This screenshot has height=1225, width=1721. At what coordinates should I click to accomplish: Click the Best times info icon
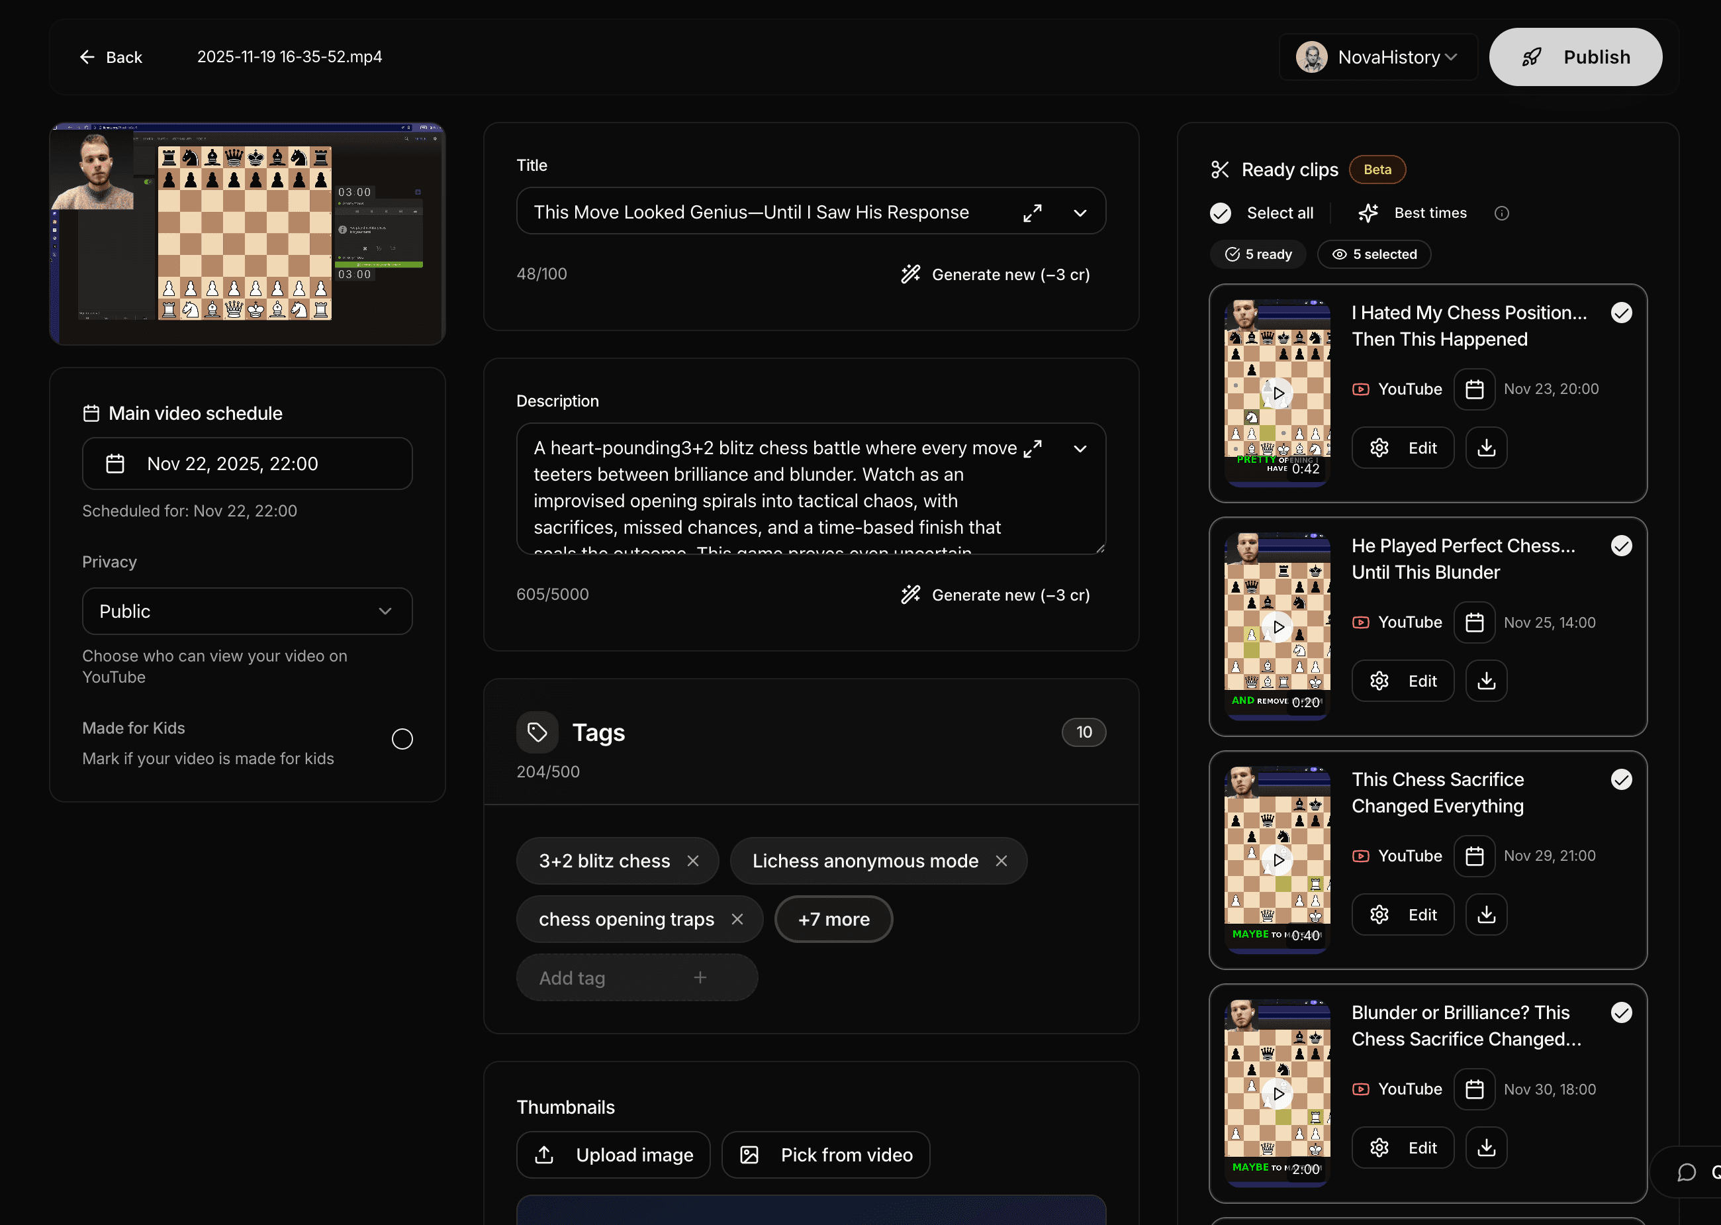1501,213
